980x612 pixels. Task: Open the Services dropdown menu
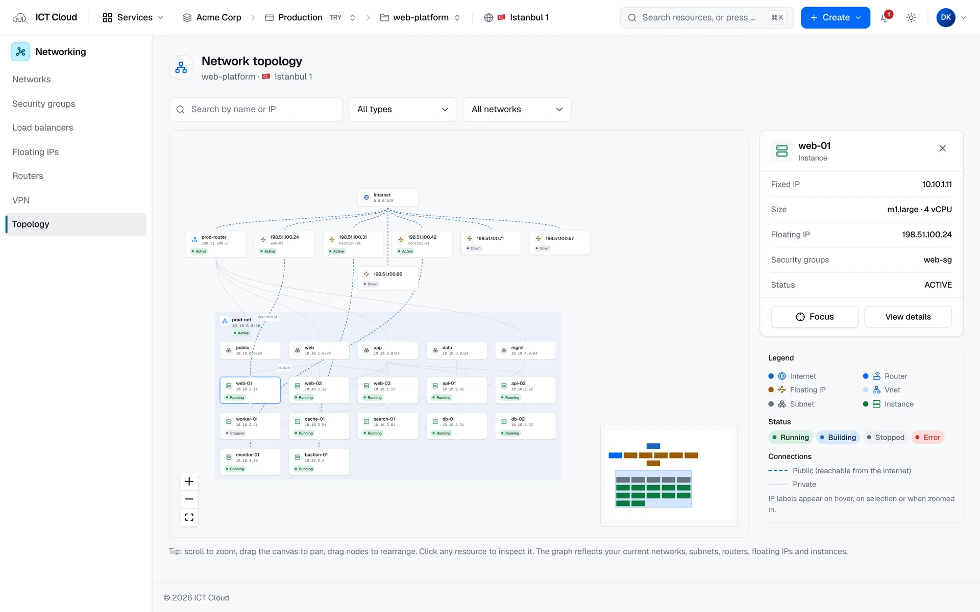pyautogui.click(x=133, y=17)
